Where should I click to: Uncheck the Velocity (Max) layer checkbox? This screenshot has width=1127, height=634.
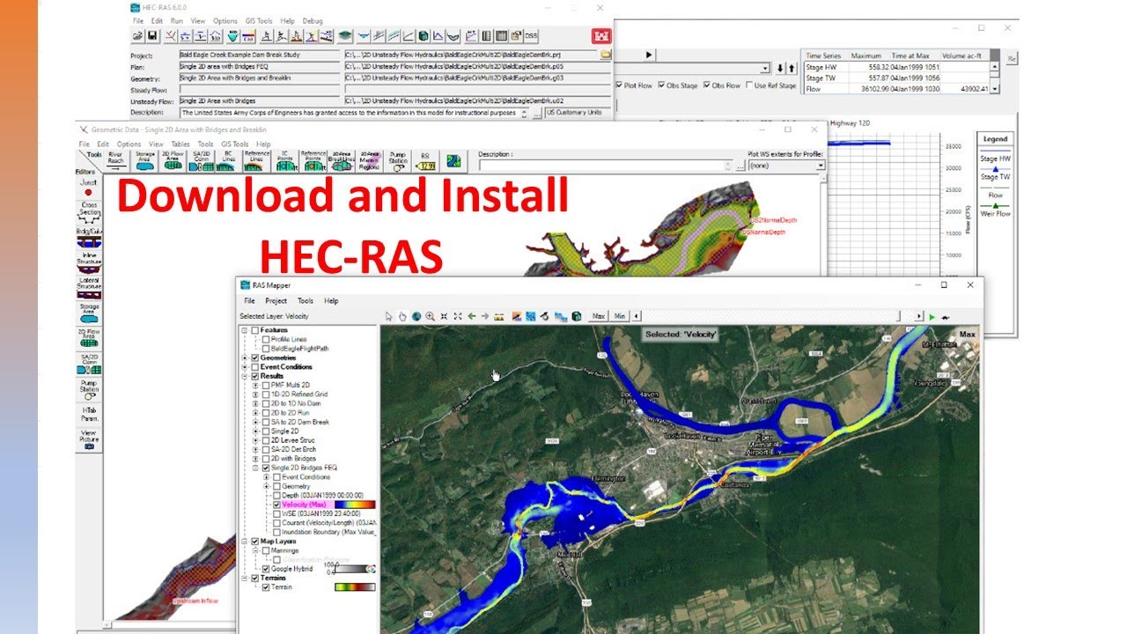pos(276,505)
